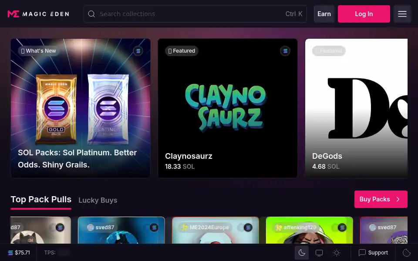Open Support chat
Viewport: 418px width, 261px height.
click(373, 253)
